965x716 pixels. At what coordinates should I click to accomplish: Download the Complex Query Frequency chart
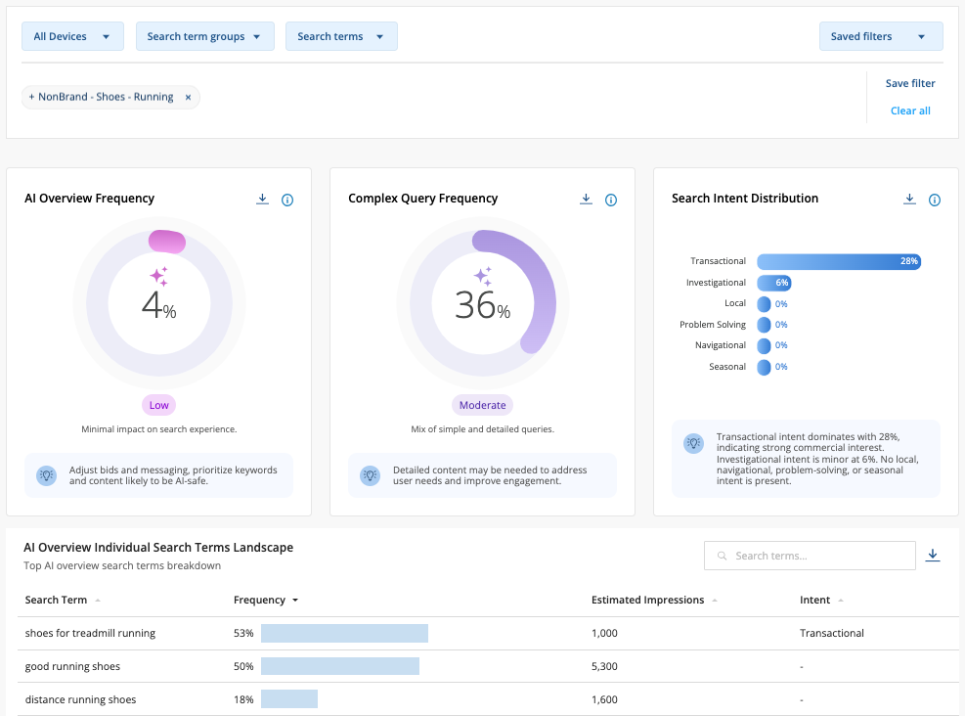[586, 200]
